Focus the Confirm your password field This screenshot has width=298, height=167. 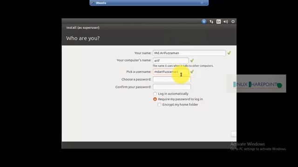pos(172,87)
